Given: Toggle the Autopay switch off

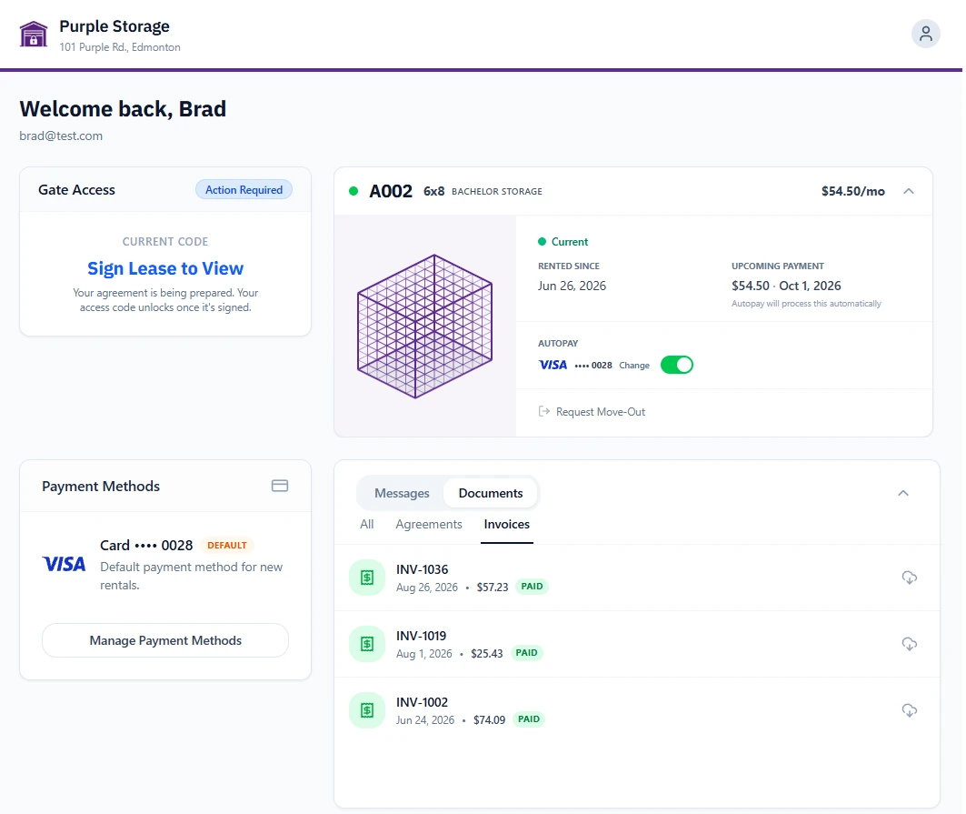Looking at the screenshot, I should pos(676,365).
